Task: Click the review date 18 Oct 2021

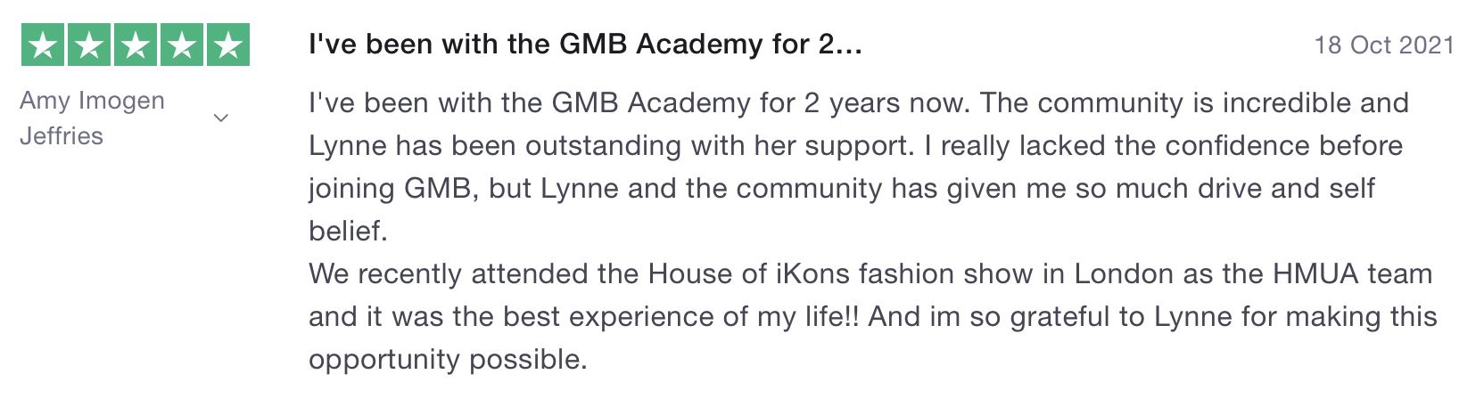Action: click(1385, 45)
